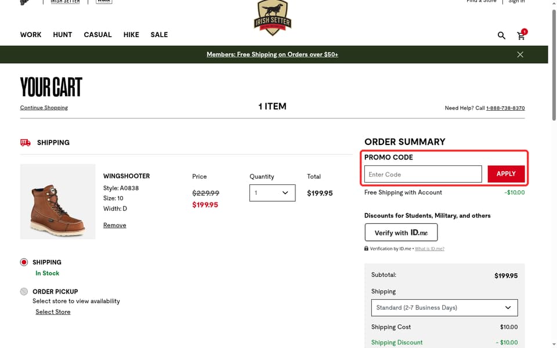Click the Width: D text

(115, 208)
